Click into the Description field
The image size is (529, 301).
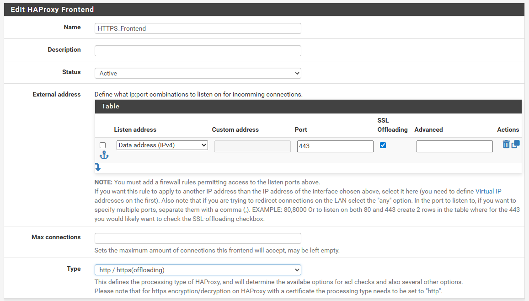click(x=198, y=51)
